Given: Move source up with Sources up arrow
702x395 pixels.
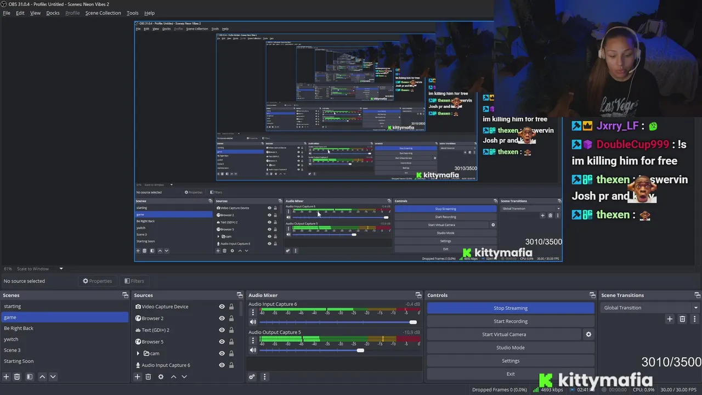Looking at the screenshot, I should (173, 377).
